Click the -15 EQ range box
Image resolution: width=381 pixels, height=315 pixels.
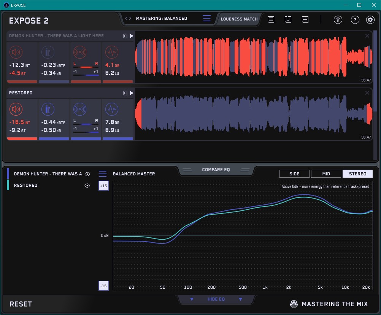point(103,286)
